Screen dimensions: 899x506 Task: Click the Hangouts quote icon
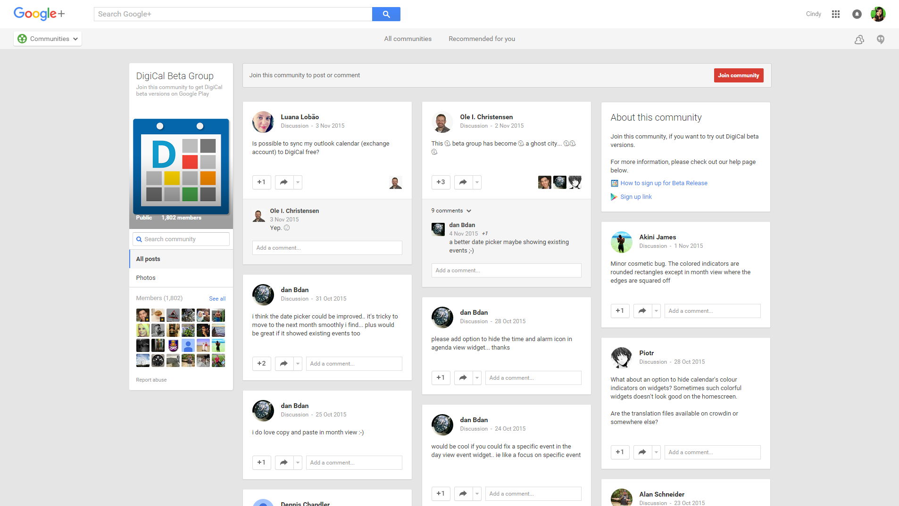coord(880,40)
